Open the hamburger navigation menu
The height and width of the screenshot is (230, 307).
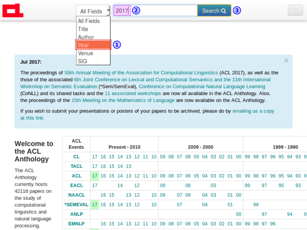(295, 10)
